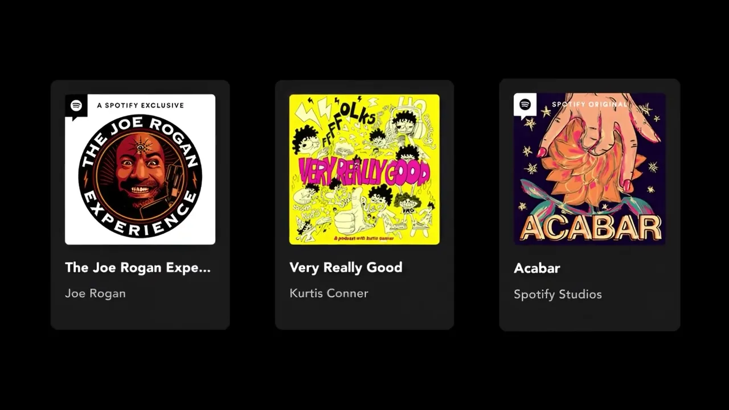Click pink 'VERY REALLY GOOD' lettering in artwork
729x410 pixels.
[364, 173]
